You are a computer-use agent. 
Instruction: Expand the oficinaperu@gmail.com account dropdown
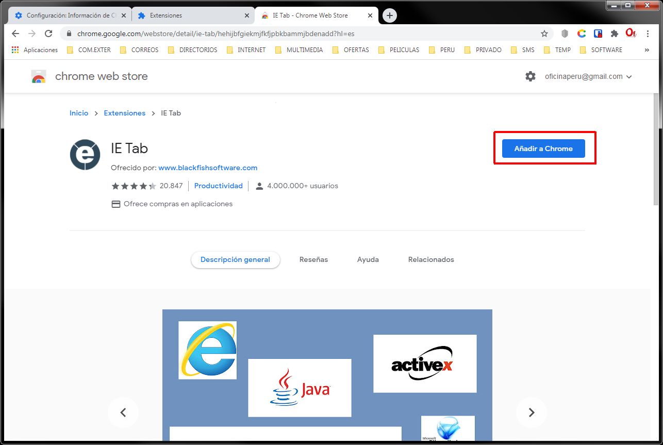click(x=588, y=76)
